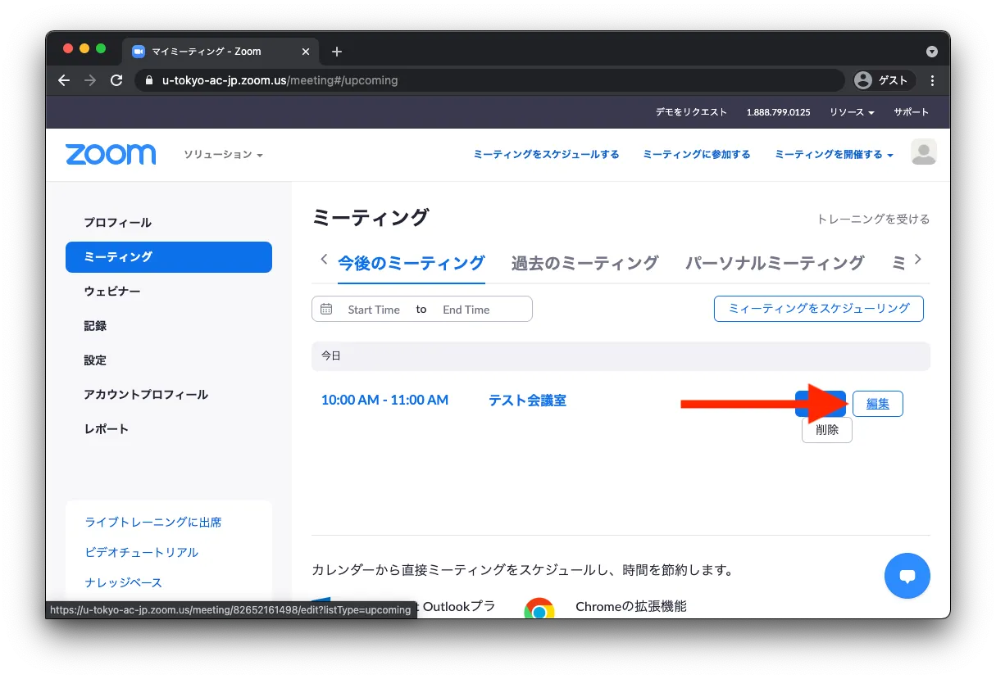The image size is (996, 679).
Task: Close the マイミーティング Zoom tab
Action: [306, 52]
